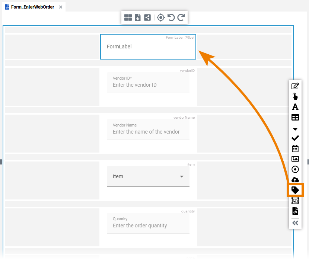Collapse the element sidebar with double chevron
This screenshot has height=259, width=309.
pyautogui.click(x=295, y=223)
